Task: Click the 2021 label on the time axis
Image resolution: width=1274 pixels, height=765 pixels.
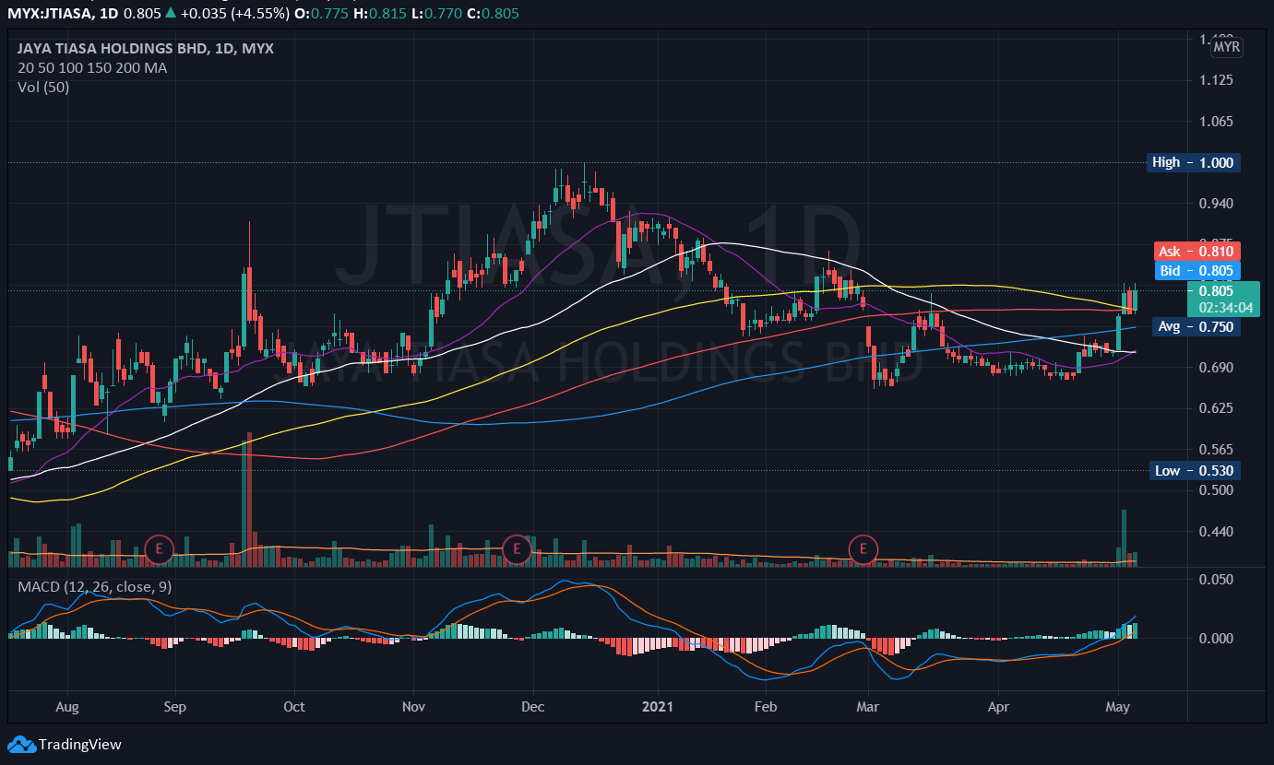Action: (658, 707)
